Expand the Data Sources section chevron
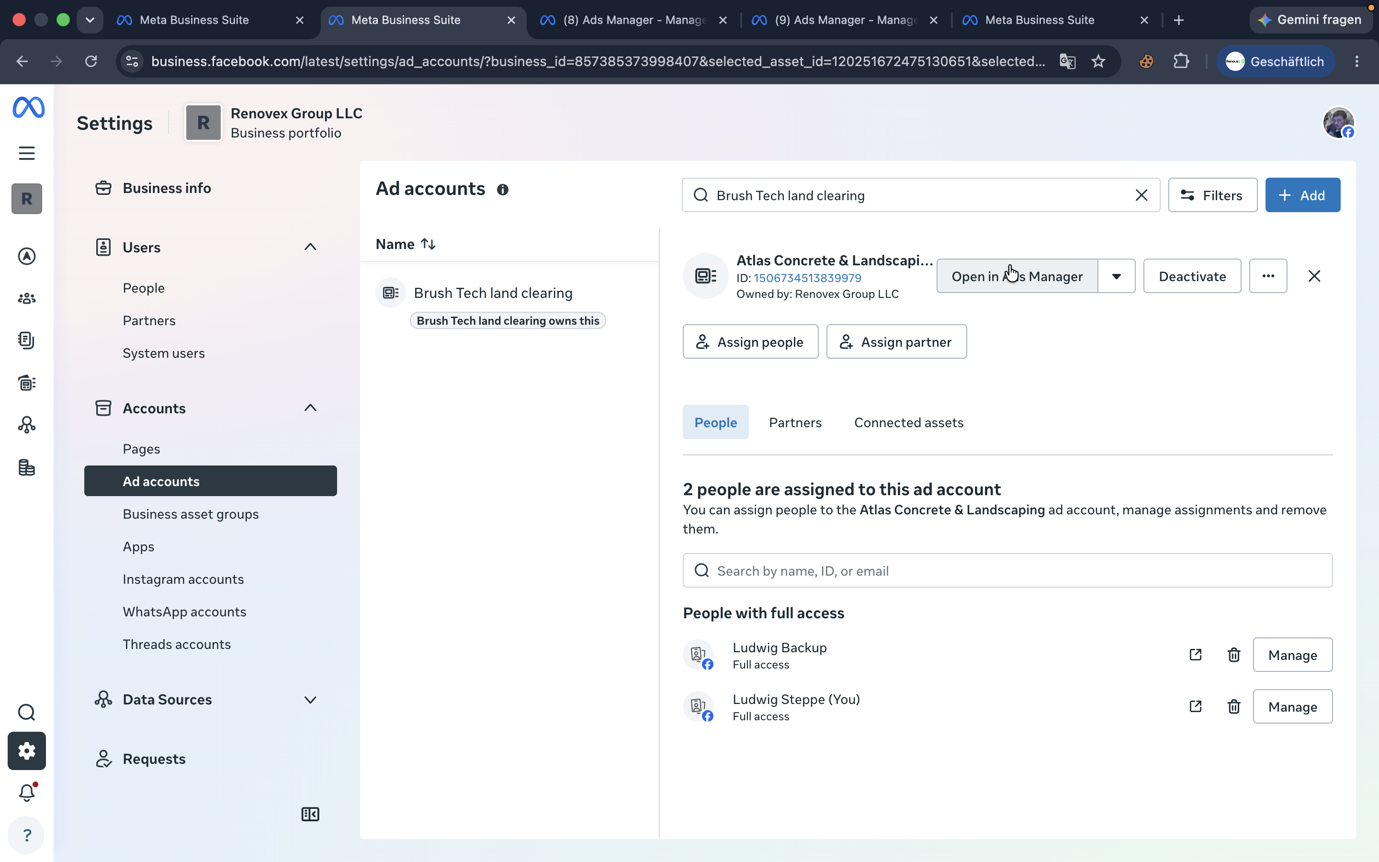1379x862 pixels. (x=310, y=700)
